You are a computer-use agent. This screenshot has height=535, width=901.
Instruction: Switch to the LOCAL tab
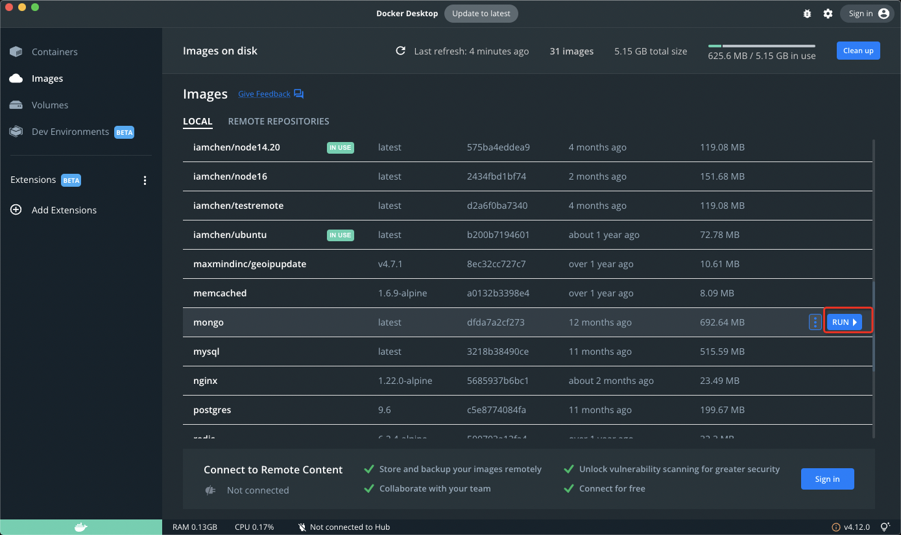pyautogui.click(x=198, y=121)
